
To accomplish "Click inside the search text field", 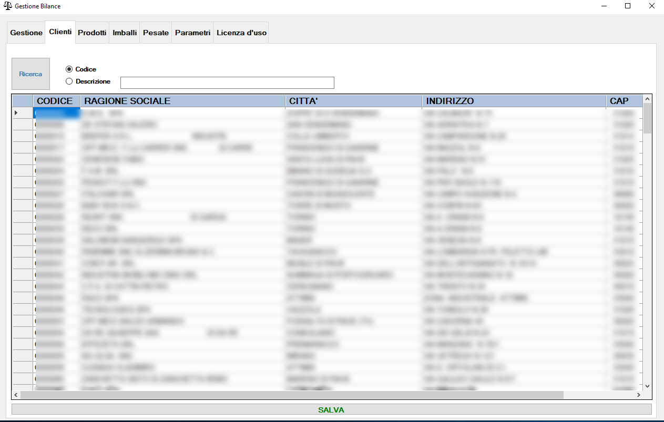I will click(x=227, y=83).
